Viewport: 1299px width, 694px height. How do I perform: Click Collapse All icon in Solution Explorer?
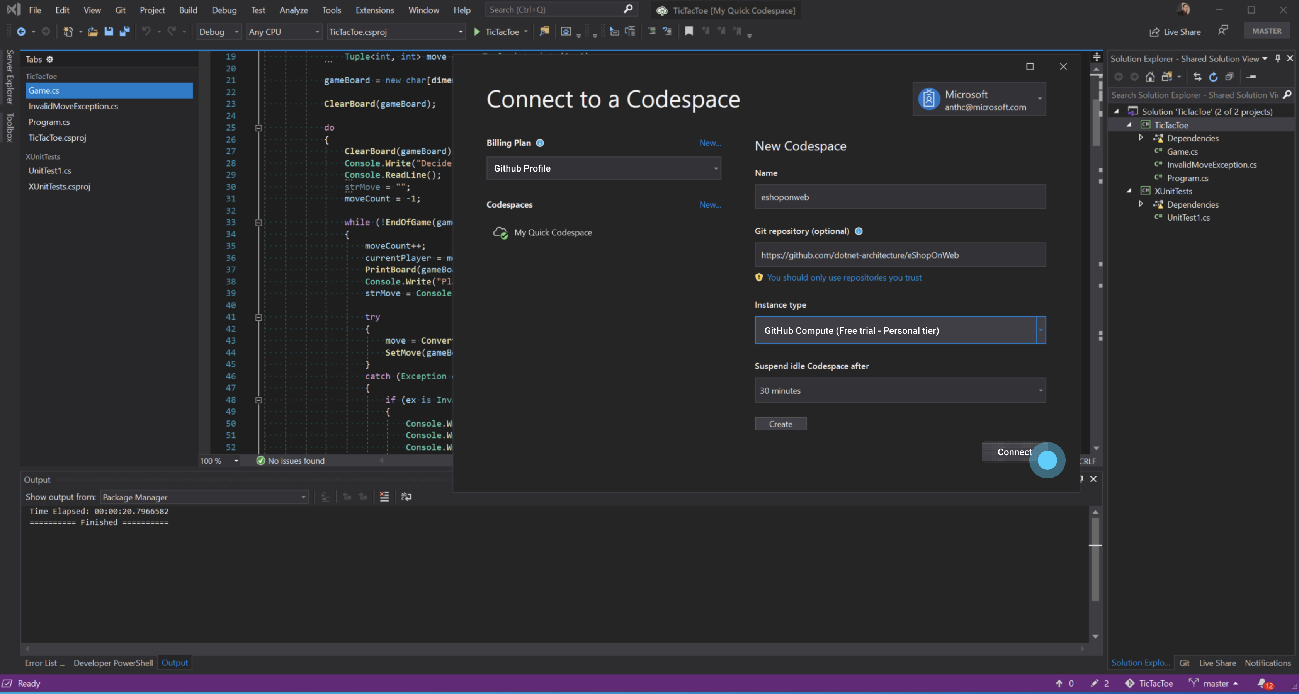pyautogui.click(x=1229, y=77)
